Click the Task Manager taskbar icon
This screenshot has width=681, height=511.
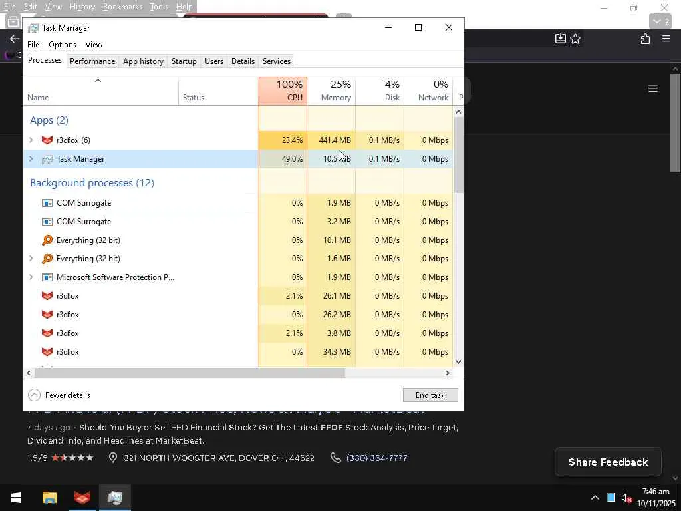(115, 498)
